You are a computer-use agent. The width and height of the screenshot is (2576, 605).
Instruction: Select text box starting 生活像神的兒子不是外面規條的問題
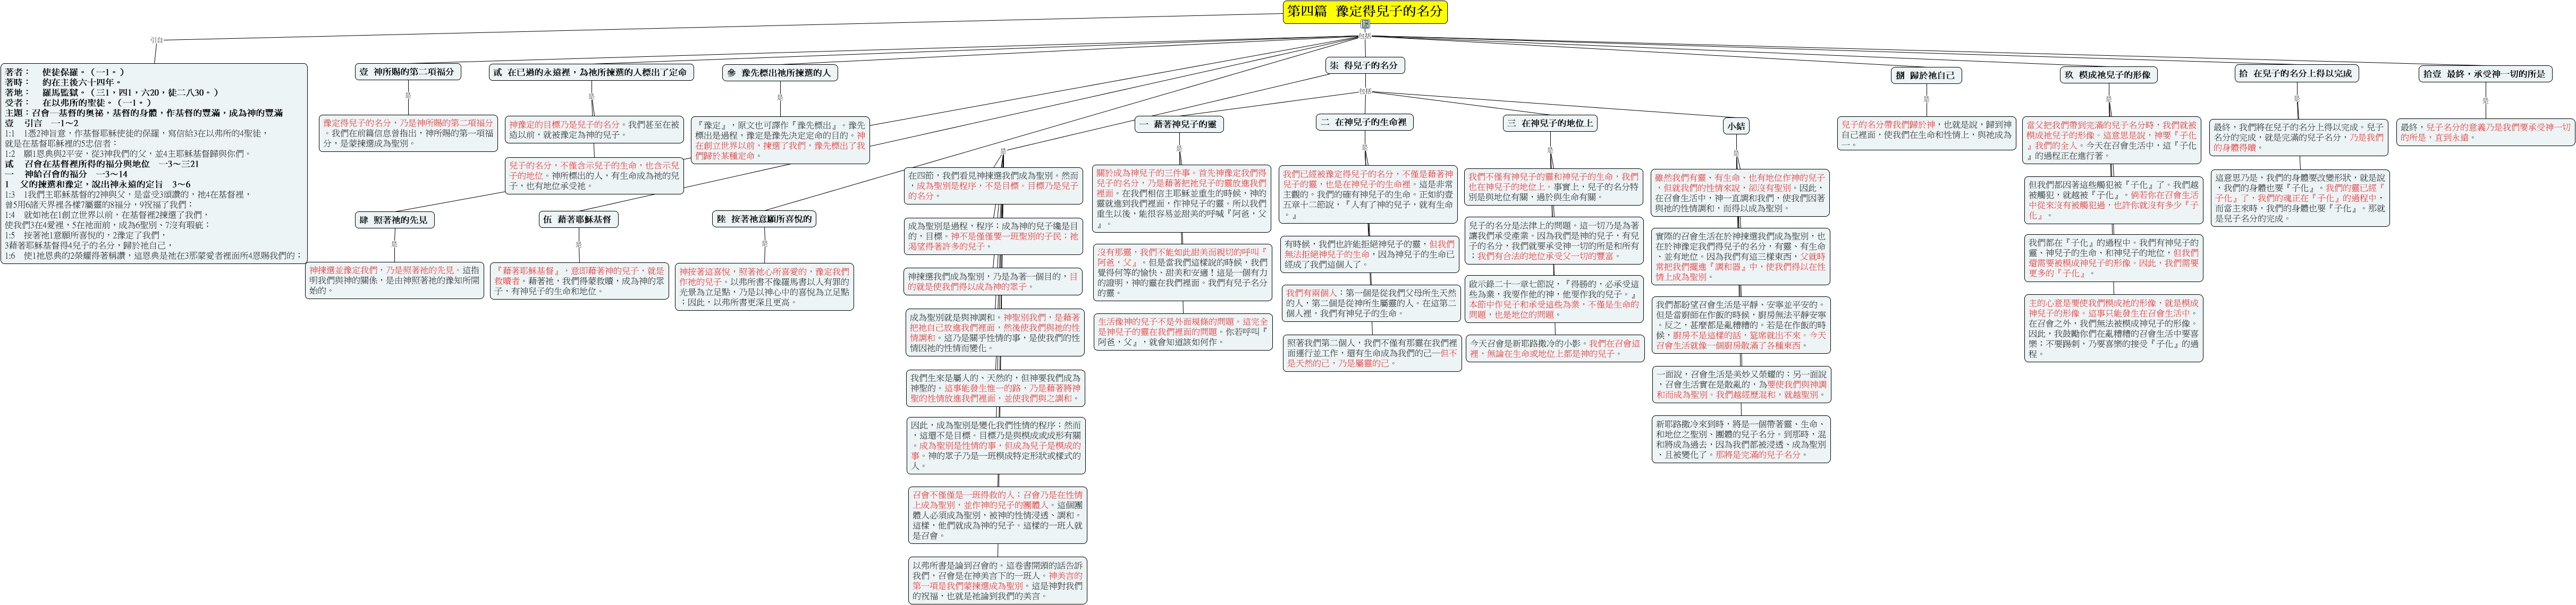(x=1182, y=332)
